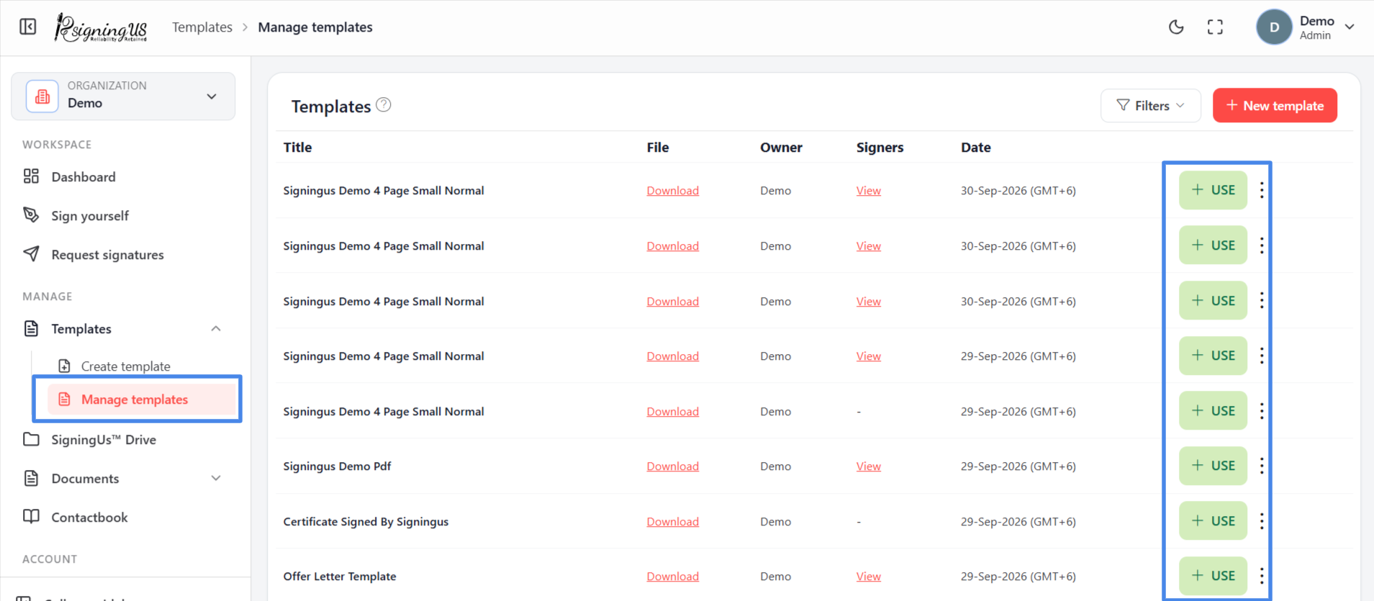Use the Offer Letter Template
The width and height of the screenshot is (1374, 601).
click(x=1213, y=576)
